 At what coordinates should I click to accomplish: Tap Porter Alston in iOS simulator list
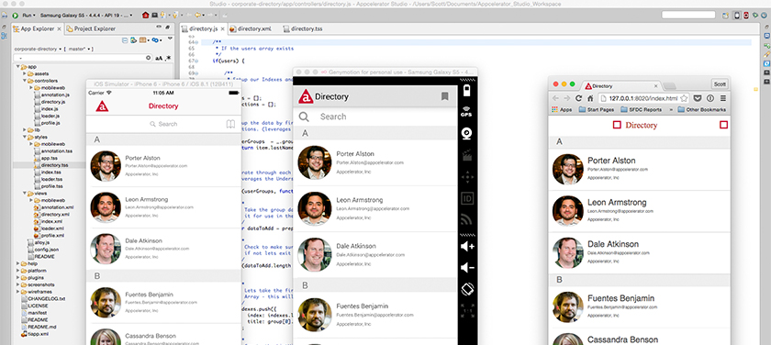pyautogui.click(x=163, y=166)
